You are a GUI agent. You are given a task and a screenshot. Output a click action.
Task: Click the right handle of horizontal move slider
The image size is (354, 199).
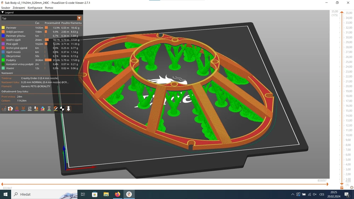coord(327,184)
